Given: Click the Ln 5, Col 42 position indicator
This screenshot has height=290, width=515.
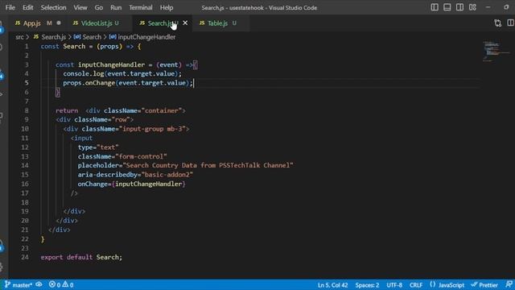Looking at the screenshot, I should [332, 285].
